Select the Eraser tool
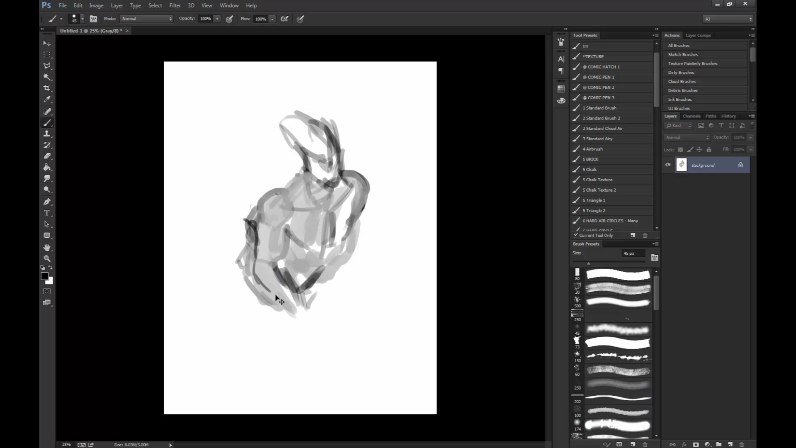The image size is (796, 448). click(47, 156)
